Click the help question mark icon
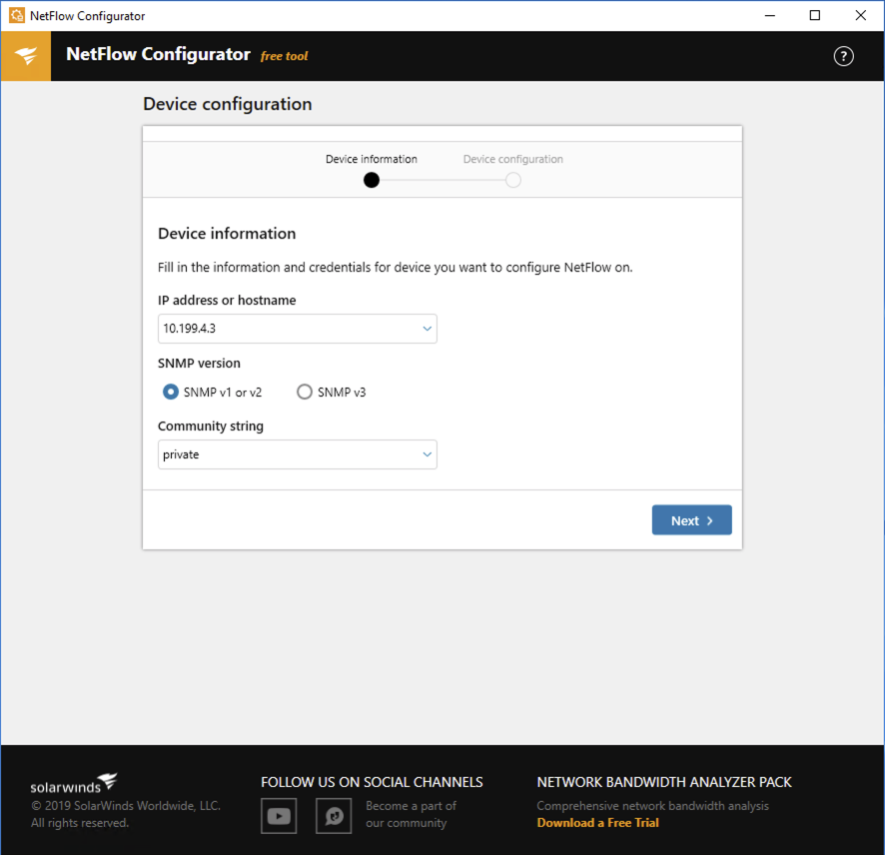 tap(843, 56)
